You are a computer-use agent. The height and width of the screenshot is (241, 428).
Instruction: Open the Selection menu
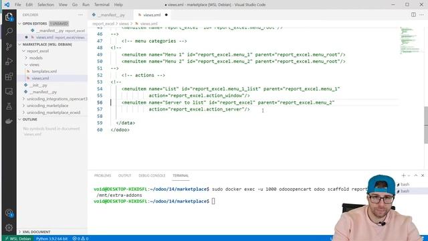[45, 5]
